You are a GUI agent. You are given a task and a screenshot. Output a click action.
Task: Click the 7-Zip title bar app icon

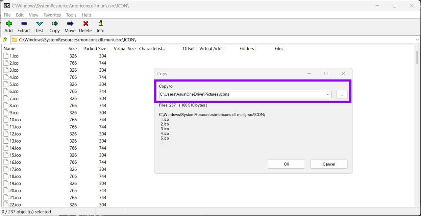(6, 6)
